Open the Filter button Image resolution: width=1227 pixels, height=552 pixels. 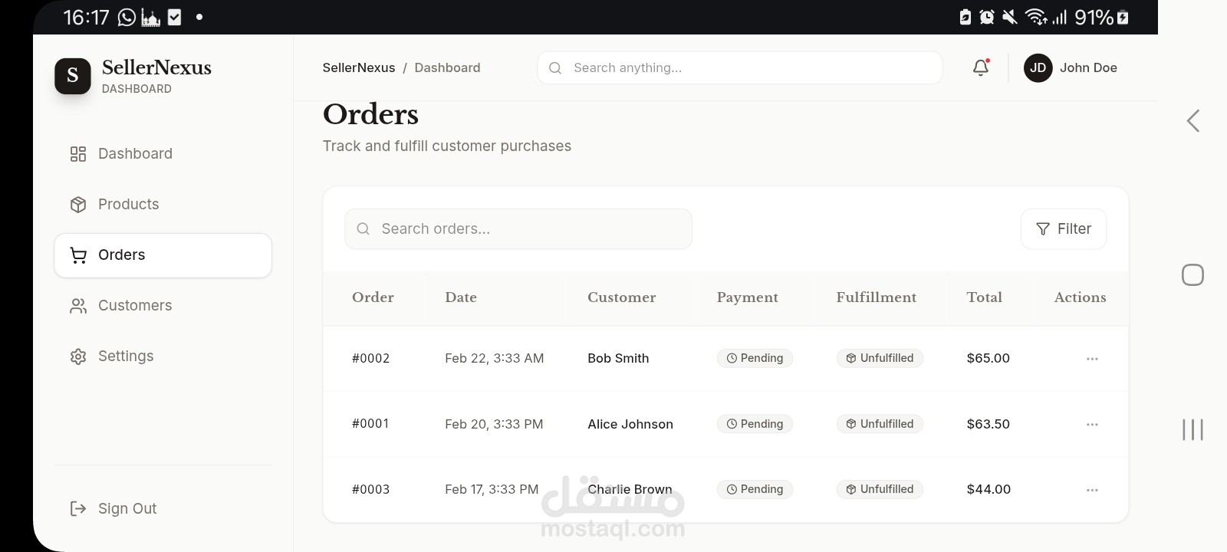click(1064, 228)
